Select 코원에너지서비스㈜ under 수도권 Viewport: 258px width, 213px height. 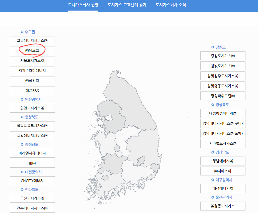pos(32,40)
